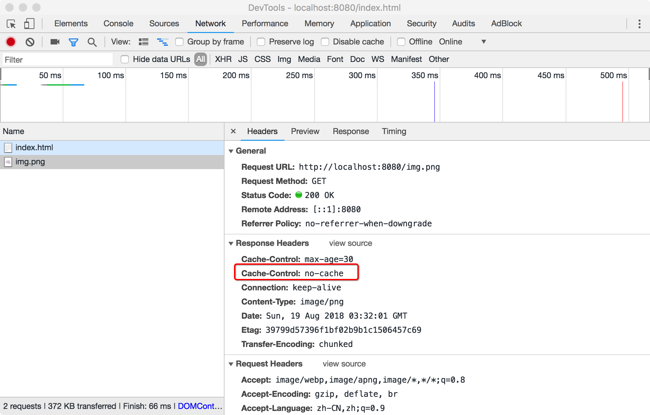This screenshot has width=650, height=415.
Task: Enable the Preserve log checkbox
Action: pos(261,42)
